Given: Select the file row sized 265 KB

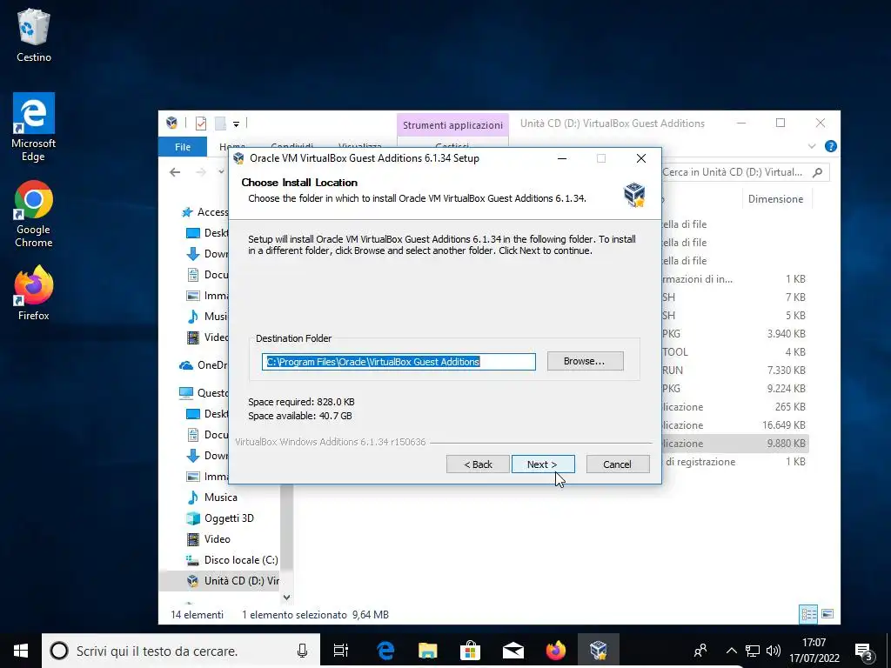Looking at the screenshot, I should (x=734, y=407).
